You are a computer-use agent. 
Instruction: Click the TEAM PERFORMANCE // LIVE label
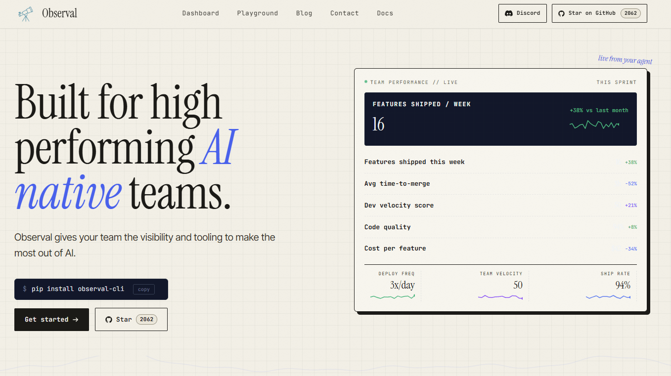[x=414, y=83]
